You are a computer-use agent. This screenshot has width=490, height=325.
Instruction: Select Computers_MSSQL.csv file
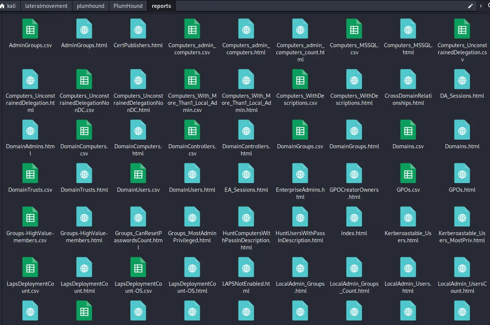[354, 29]
